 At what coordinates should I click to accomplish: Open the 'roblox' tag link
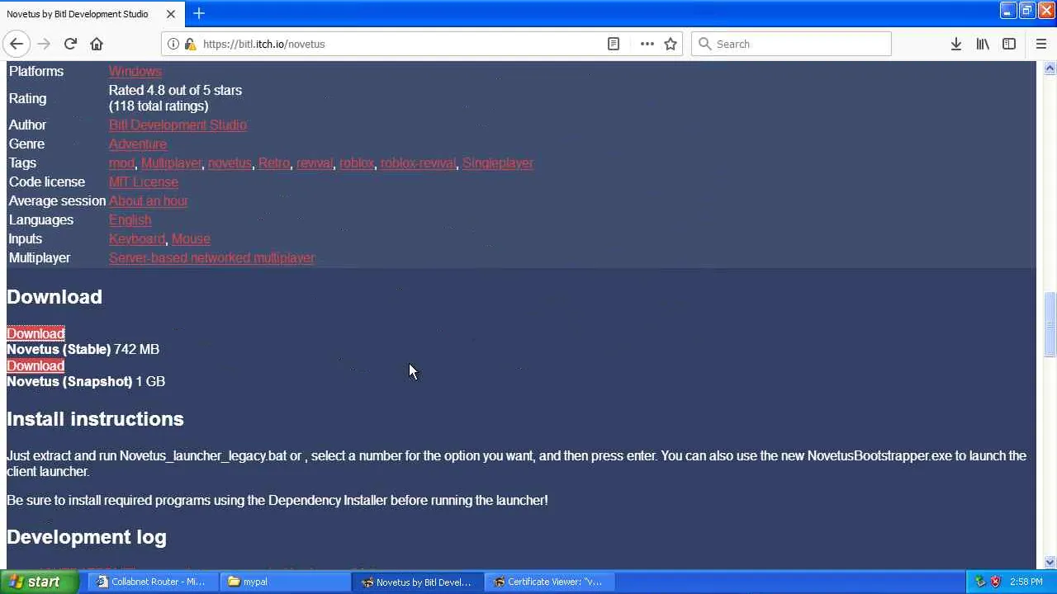[x=357, y=163]
